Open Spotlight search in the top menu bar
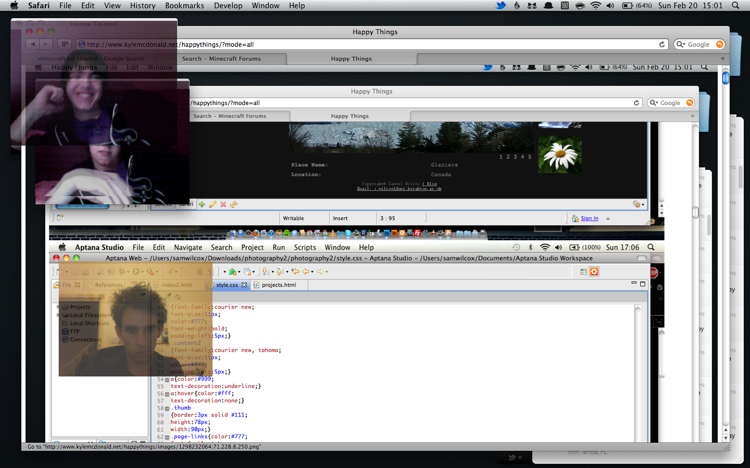This screenshot has width=750, height=468. pos(735,6)
